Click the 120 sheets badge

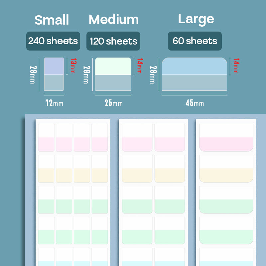tap(113, 41)
